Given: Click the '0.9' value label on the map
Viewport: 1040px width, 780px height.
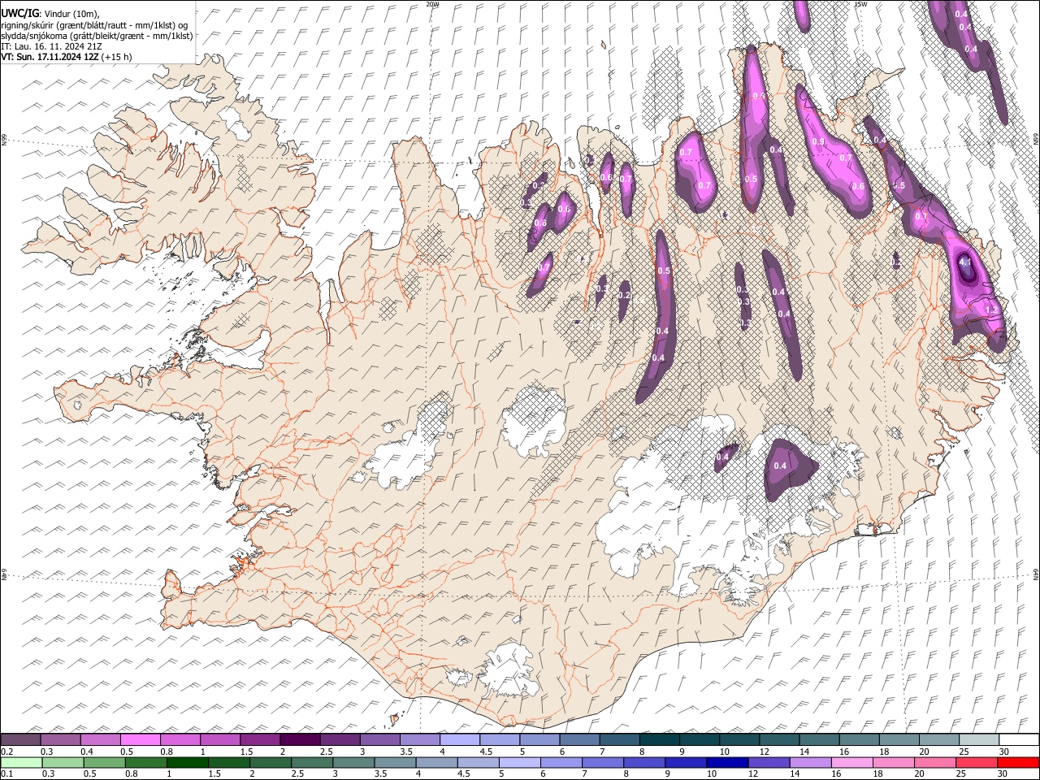Looking at the screenshot, I should tap(818, 142).
